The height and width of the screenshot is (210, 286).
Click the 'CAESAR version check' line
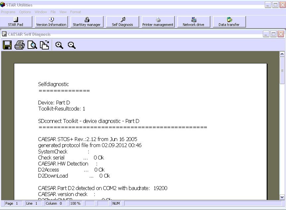click(x=66, y=194)
